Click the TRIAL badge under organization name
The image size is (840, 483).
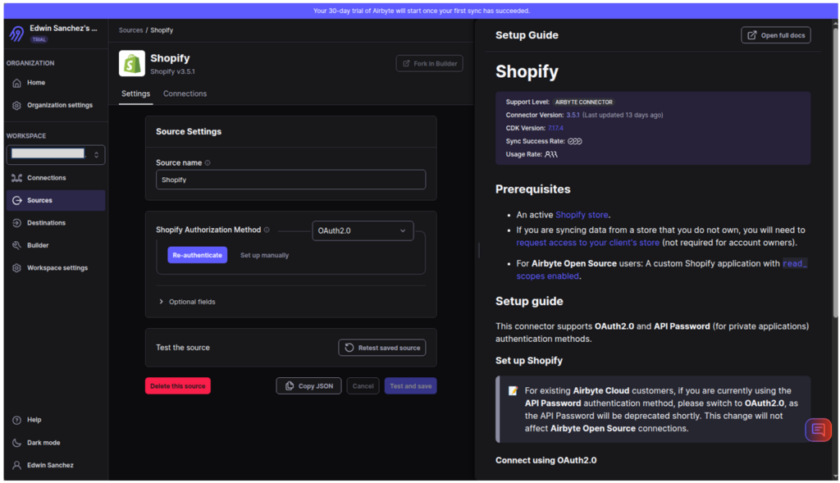pos(39,39)
